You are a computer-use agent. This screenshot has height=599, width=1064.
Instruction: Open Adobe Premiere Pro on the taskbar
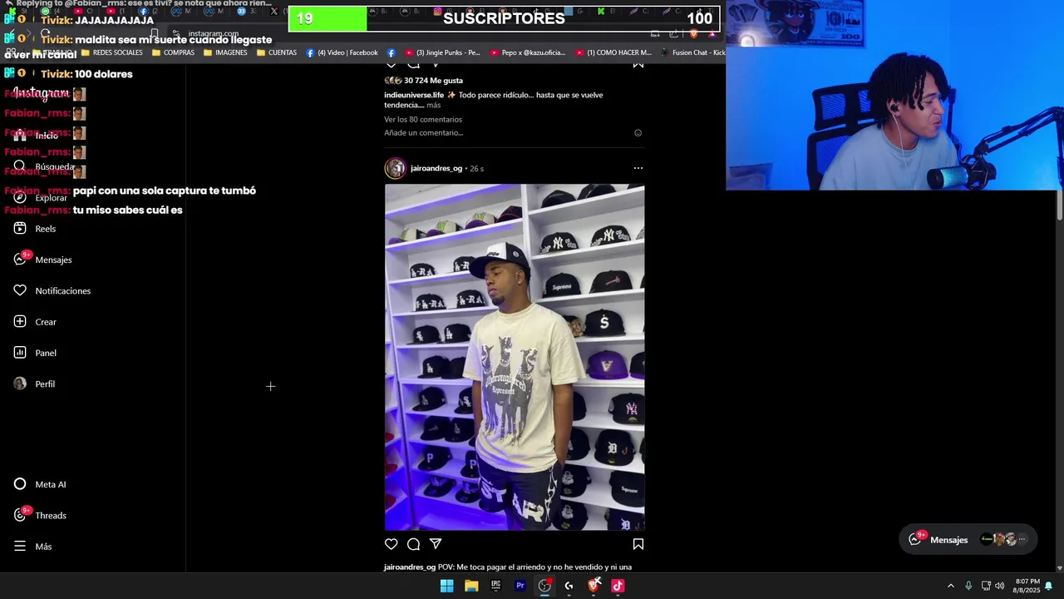point(520,586)
